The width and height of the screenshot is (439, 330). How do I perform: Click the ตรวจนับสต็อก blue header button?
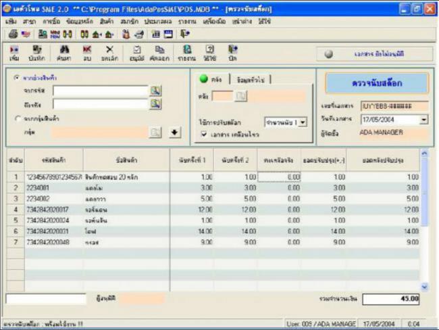tap(377, 83)
